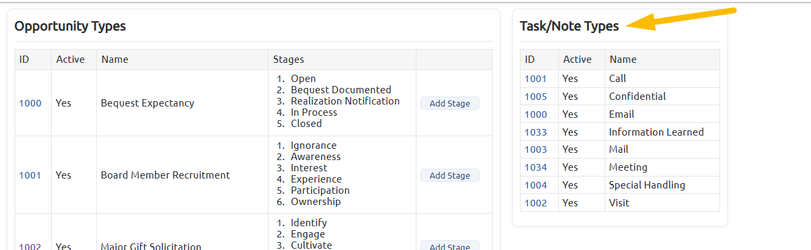Click the Confidential name cell

(x=662, y=97)
